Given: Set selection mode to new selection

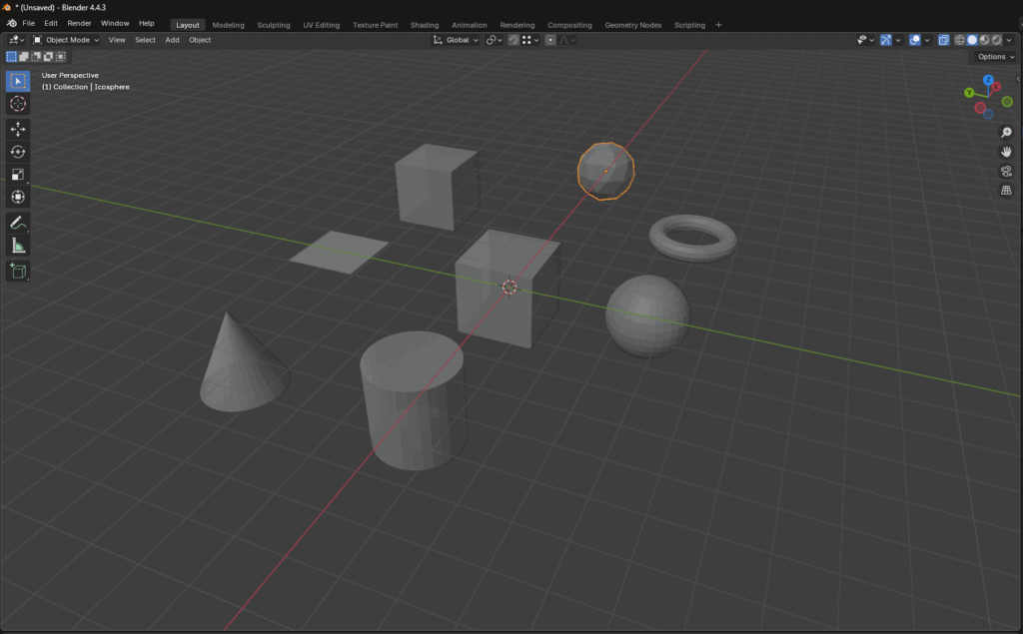Looking at the screenshot, I should (12, 57).
